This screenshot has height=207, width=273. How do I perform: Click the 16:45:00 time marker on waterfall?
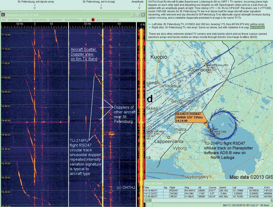coord(6,121)
